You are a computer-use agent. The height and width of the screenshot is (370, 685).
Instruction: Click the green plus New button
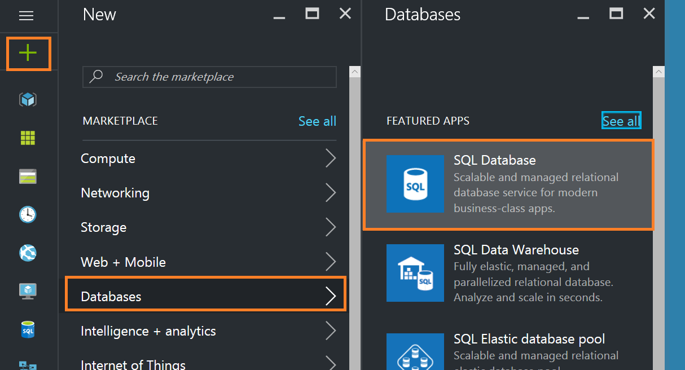click(28, 54)
